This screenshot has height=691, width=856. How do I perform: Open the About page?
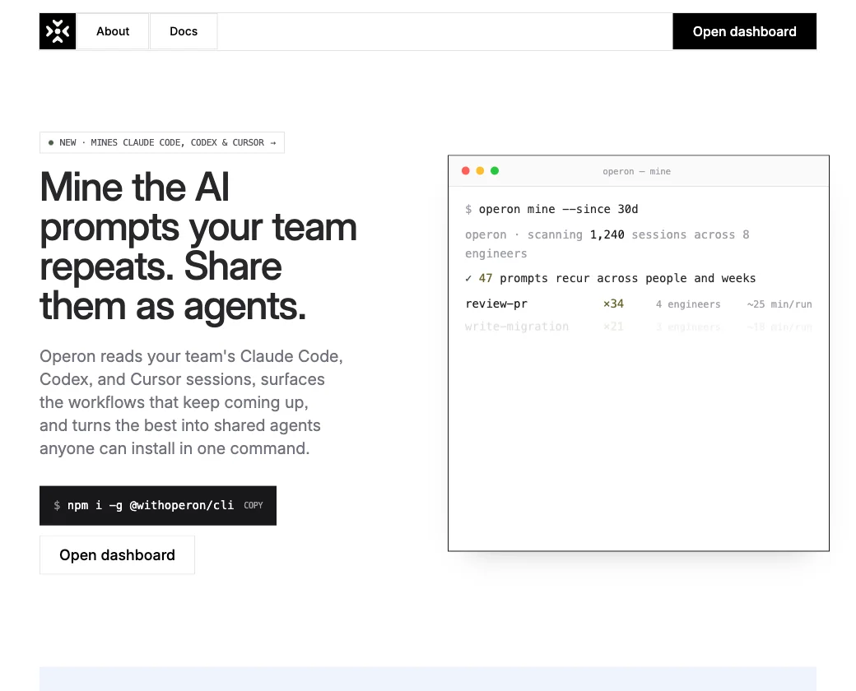(x=113, y=31)
